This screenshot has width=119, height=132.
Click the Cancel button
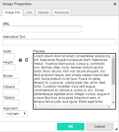100,127
